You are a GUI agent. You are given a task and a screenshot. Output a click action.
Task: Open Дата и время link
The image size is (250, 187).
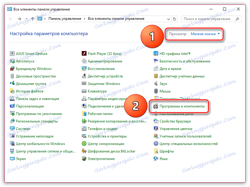click(x=170, y=69)
